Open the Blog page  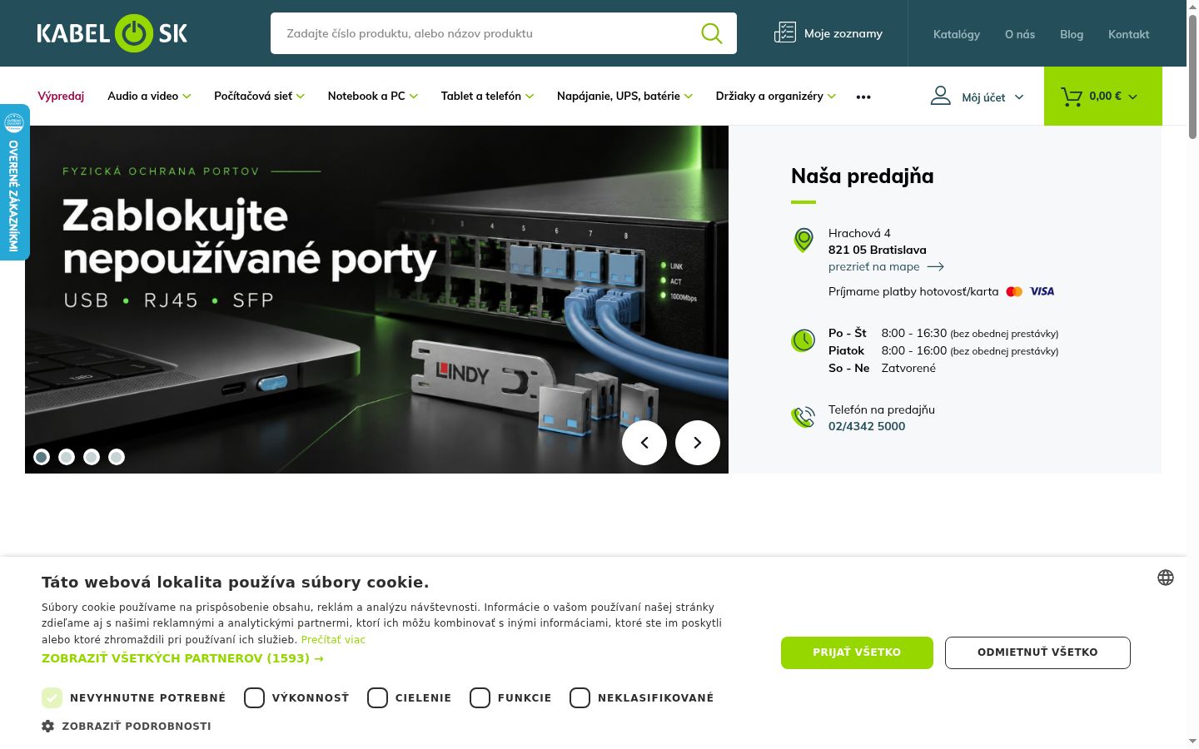click(1072, 34)
